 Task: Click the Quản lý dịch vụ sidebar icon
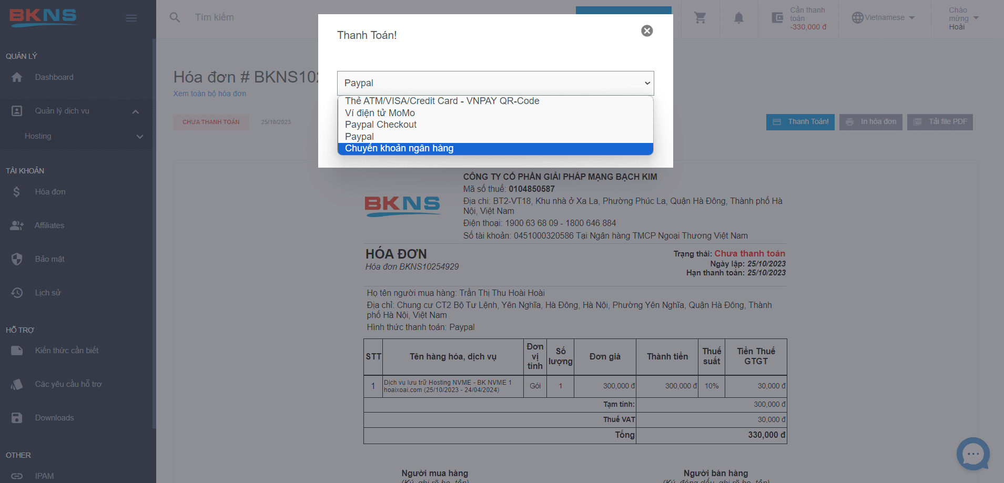(x=17, y=111)
